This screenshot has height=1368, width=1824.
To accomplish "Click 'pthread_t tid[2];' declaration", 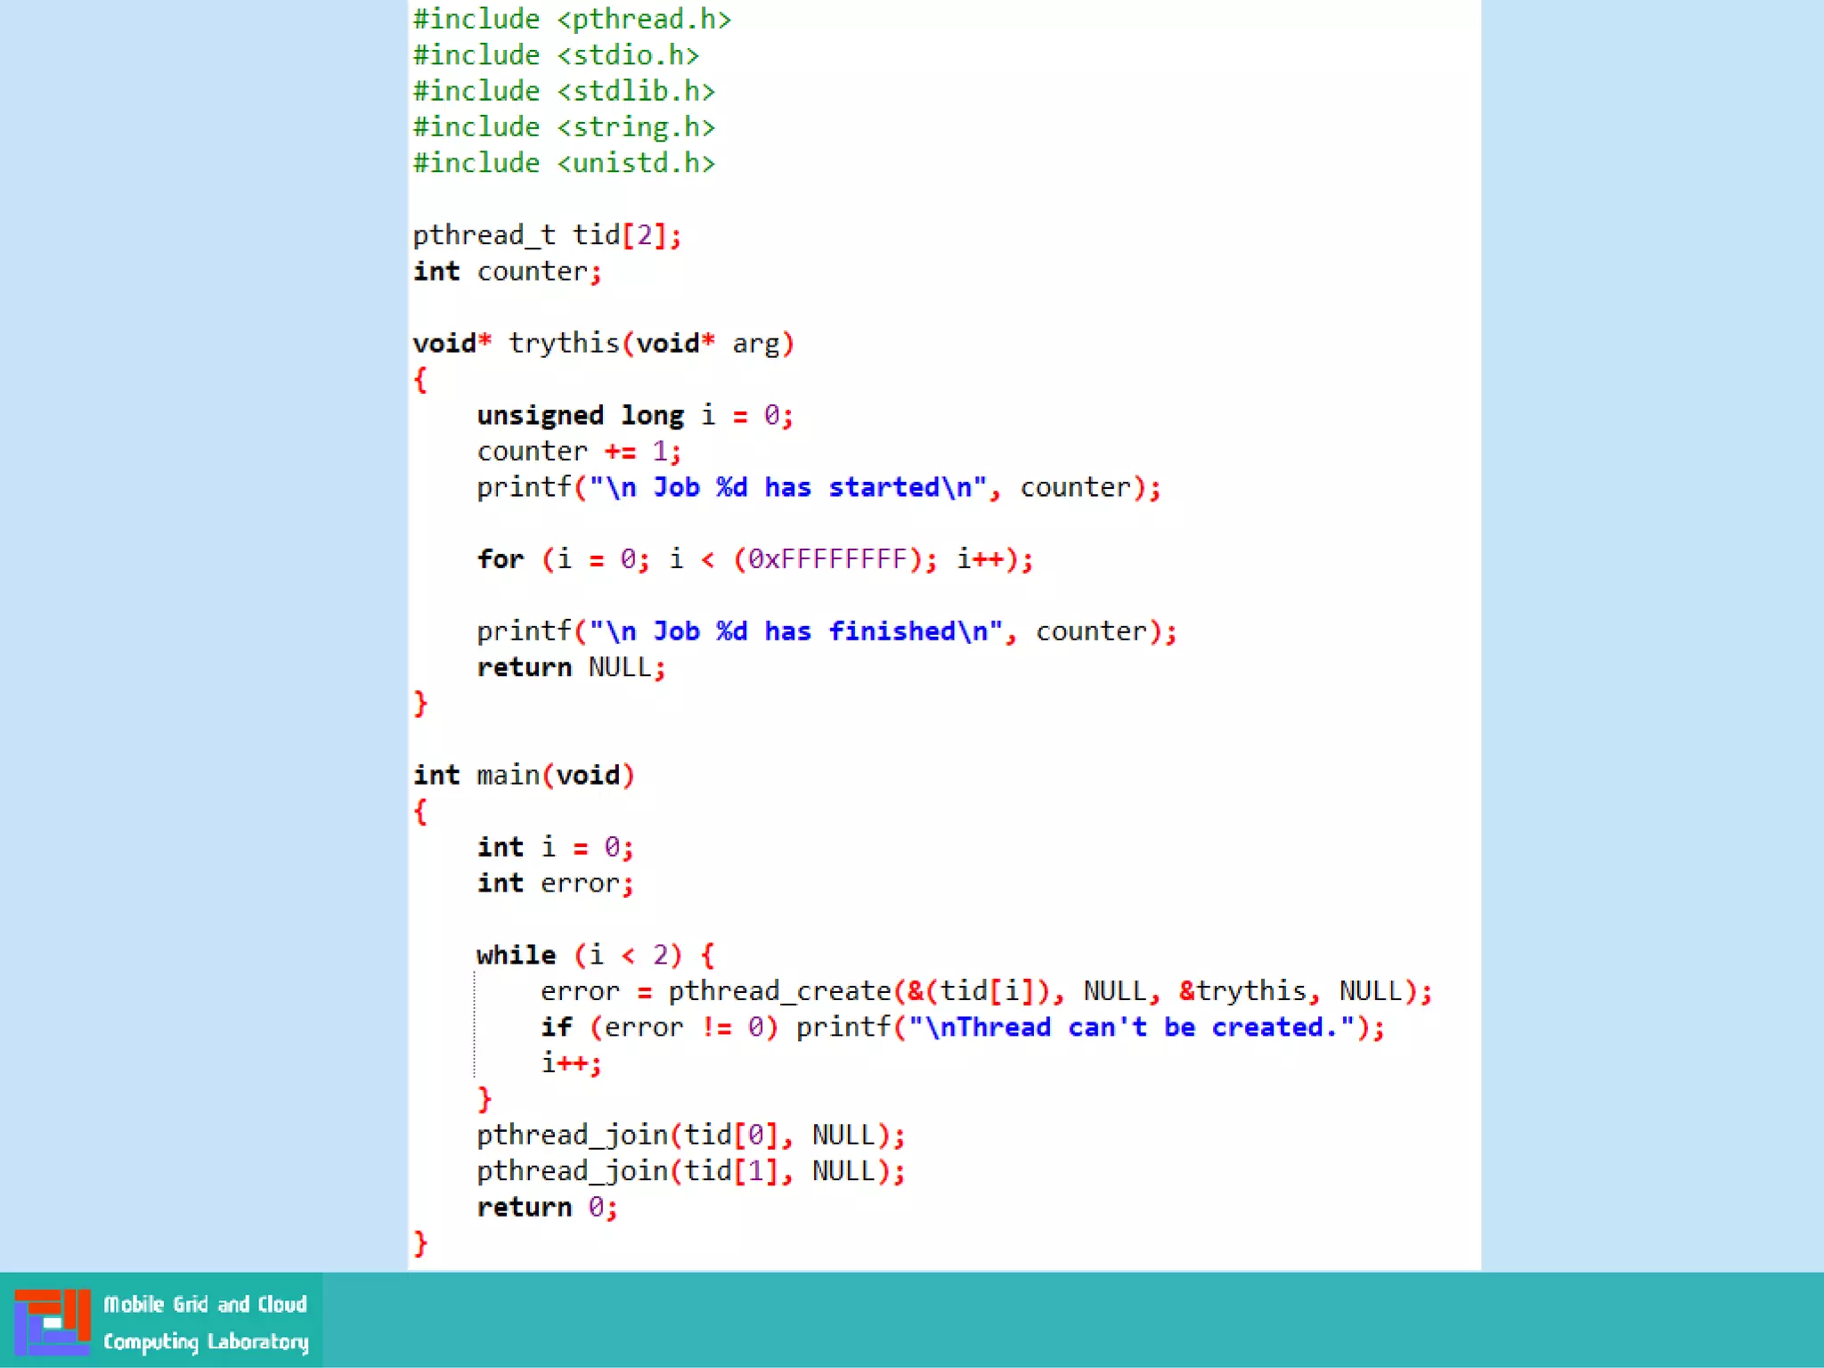I will 546,235.
